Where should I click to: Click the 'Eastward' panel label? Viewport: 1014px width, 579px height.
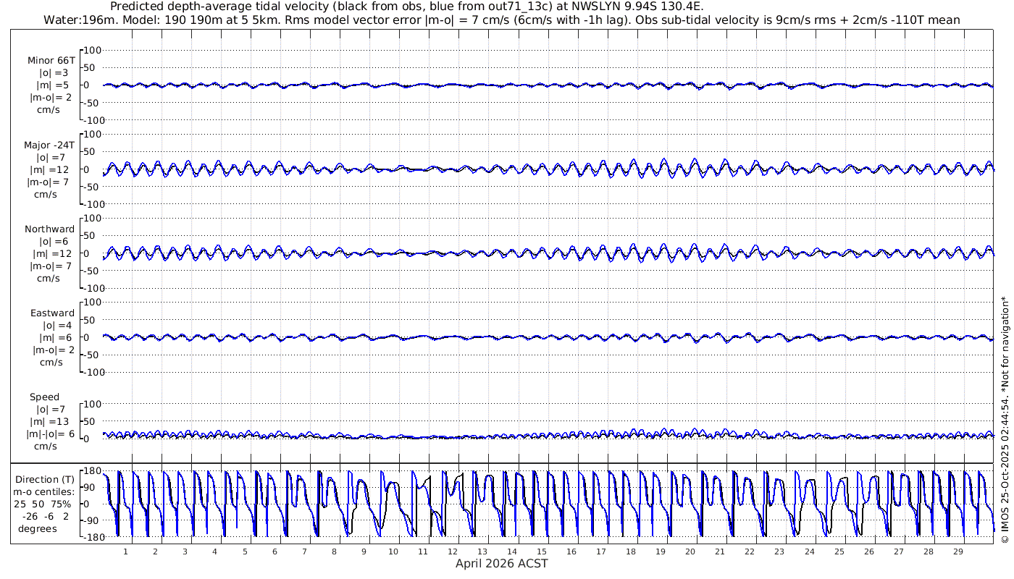pos(52,313)
